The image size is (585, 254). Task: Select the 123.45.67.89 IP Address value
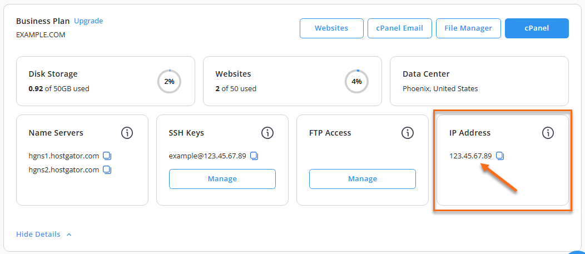point(470,156)
